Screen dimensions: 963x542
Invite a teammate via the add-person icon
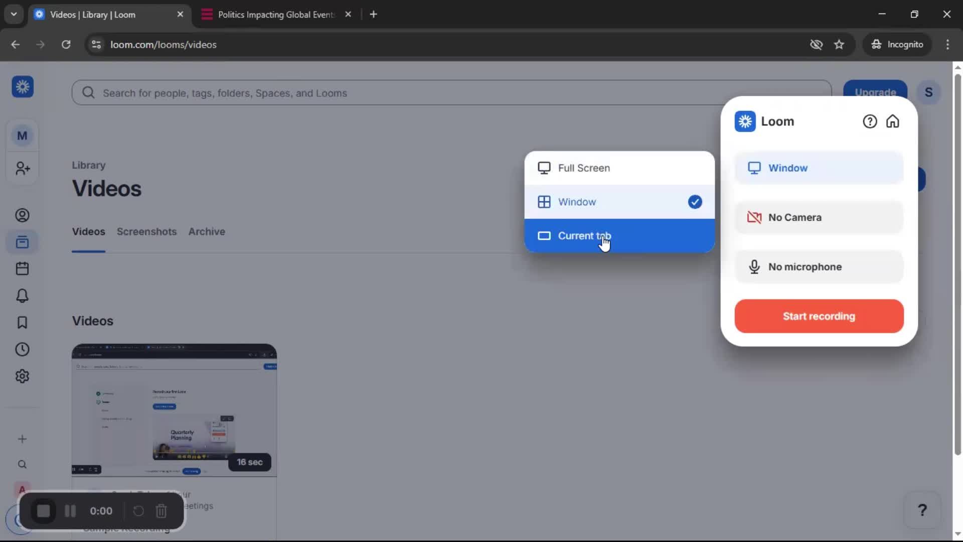(22, 169)
